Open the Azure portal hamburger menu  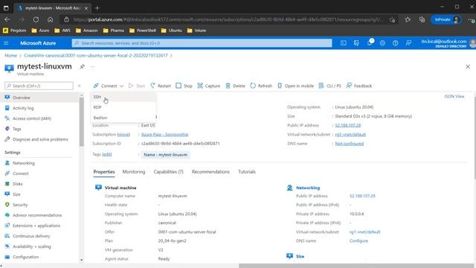(6, 43)
